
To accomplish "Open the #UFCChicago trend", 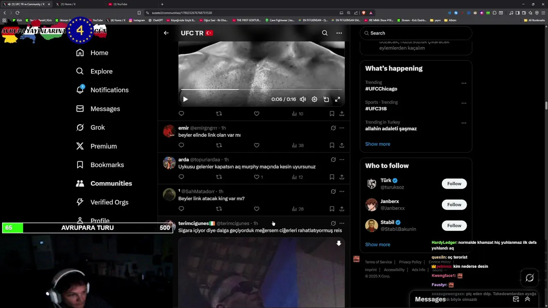I will 381,89.
